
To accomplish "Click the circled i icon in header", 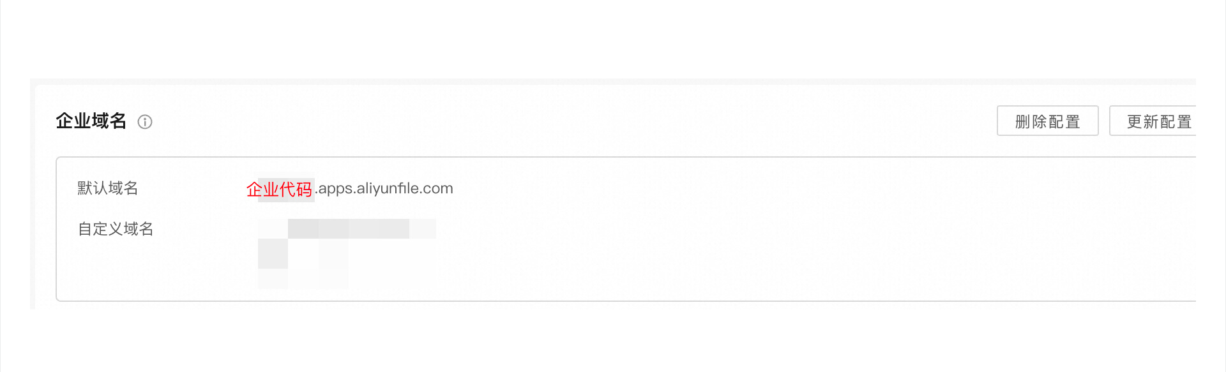I will click(x=145, y=122).
